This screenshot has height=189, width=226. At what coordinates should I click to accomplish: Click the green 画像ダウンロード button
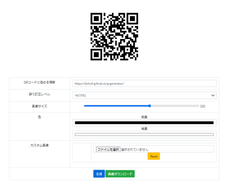click(x=120, y=174)
